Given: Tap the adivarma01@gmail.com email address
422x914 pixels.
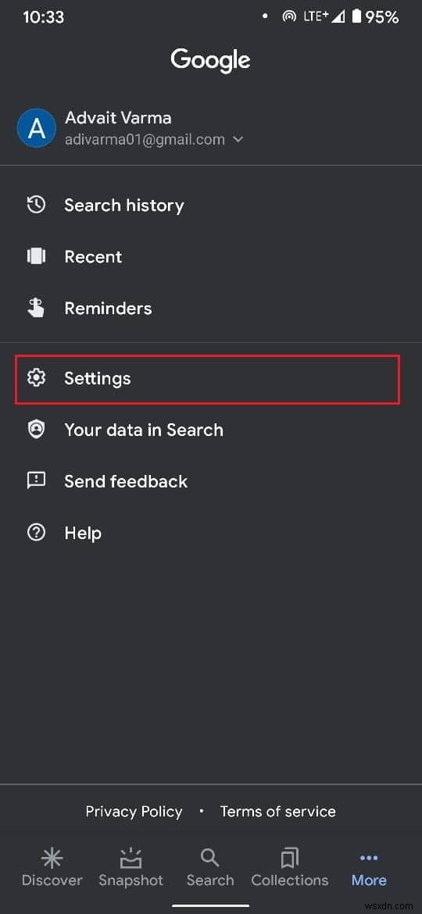Looking at the screenshot, I should click(x=145, y=140).
